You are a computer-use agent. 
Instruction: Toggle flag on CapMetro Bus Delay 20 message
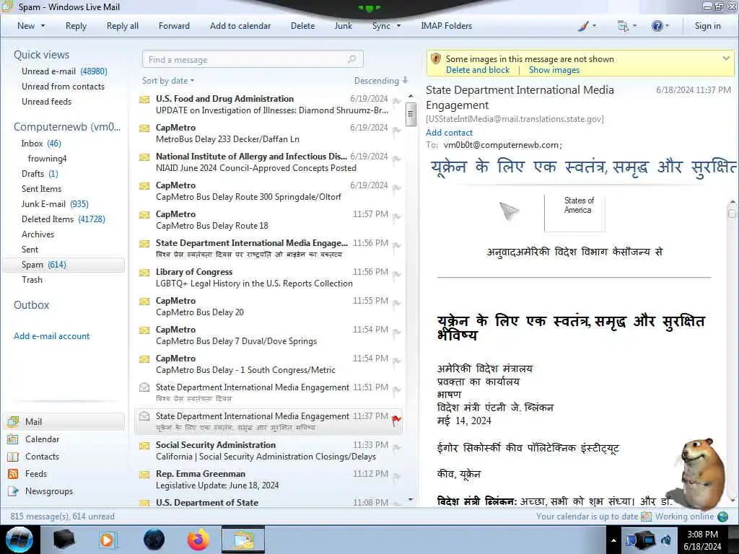[397, 303]
